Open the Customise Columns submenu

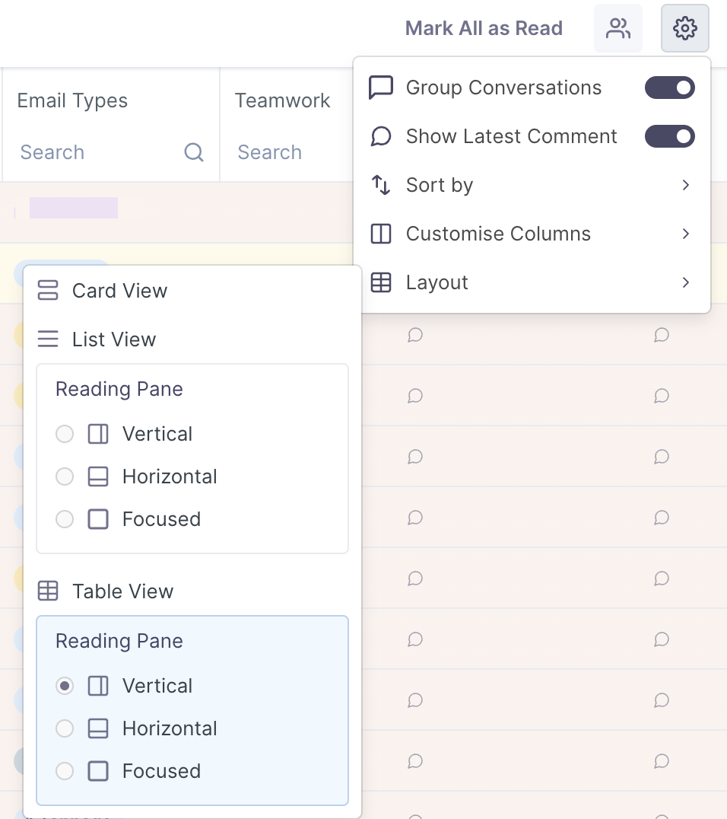[x=532, y=234]
